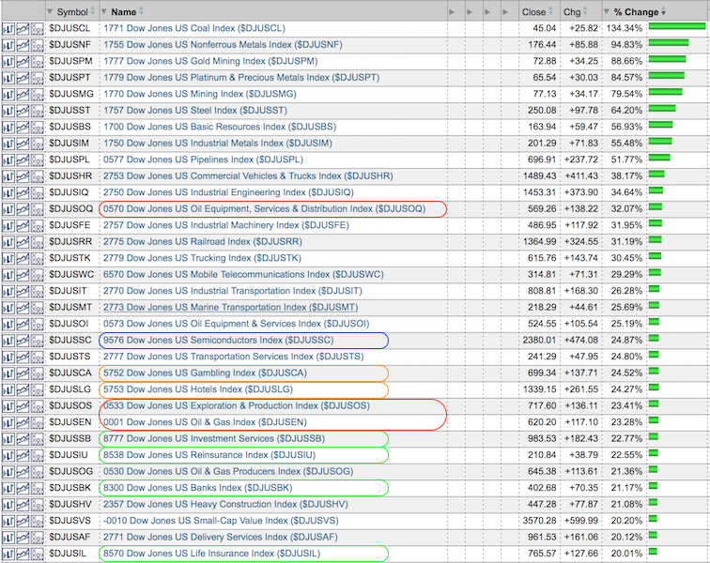Click SharpChart bar icon beside $DJUSOQ
Image resolution: width=710 pixels, height=563 pixels.
tap(8, 208)
